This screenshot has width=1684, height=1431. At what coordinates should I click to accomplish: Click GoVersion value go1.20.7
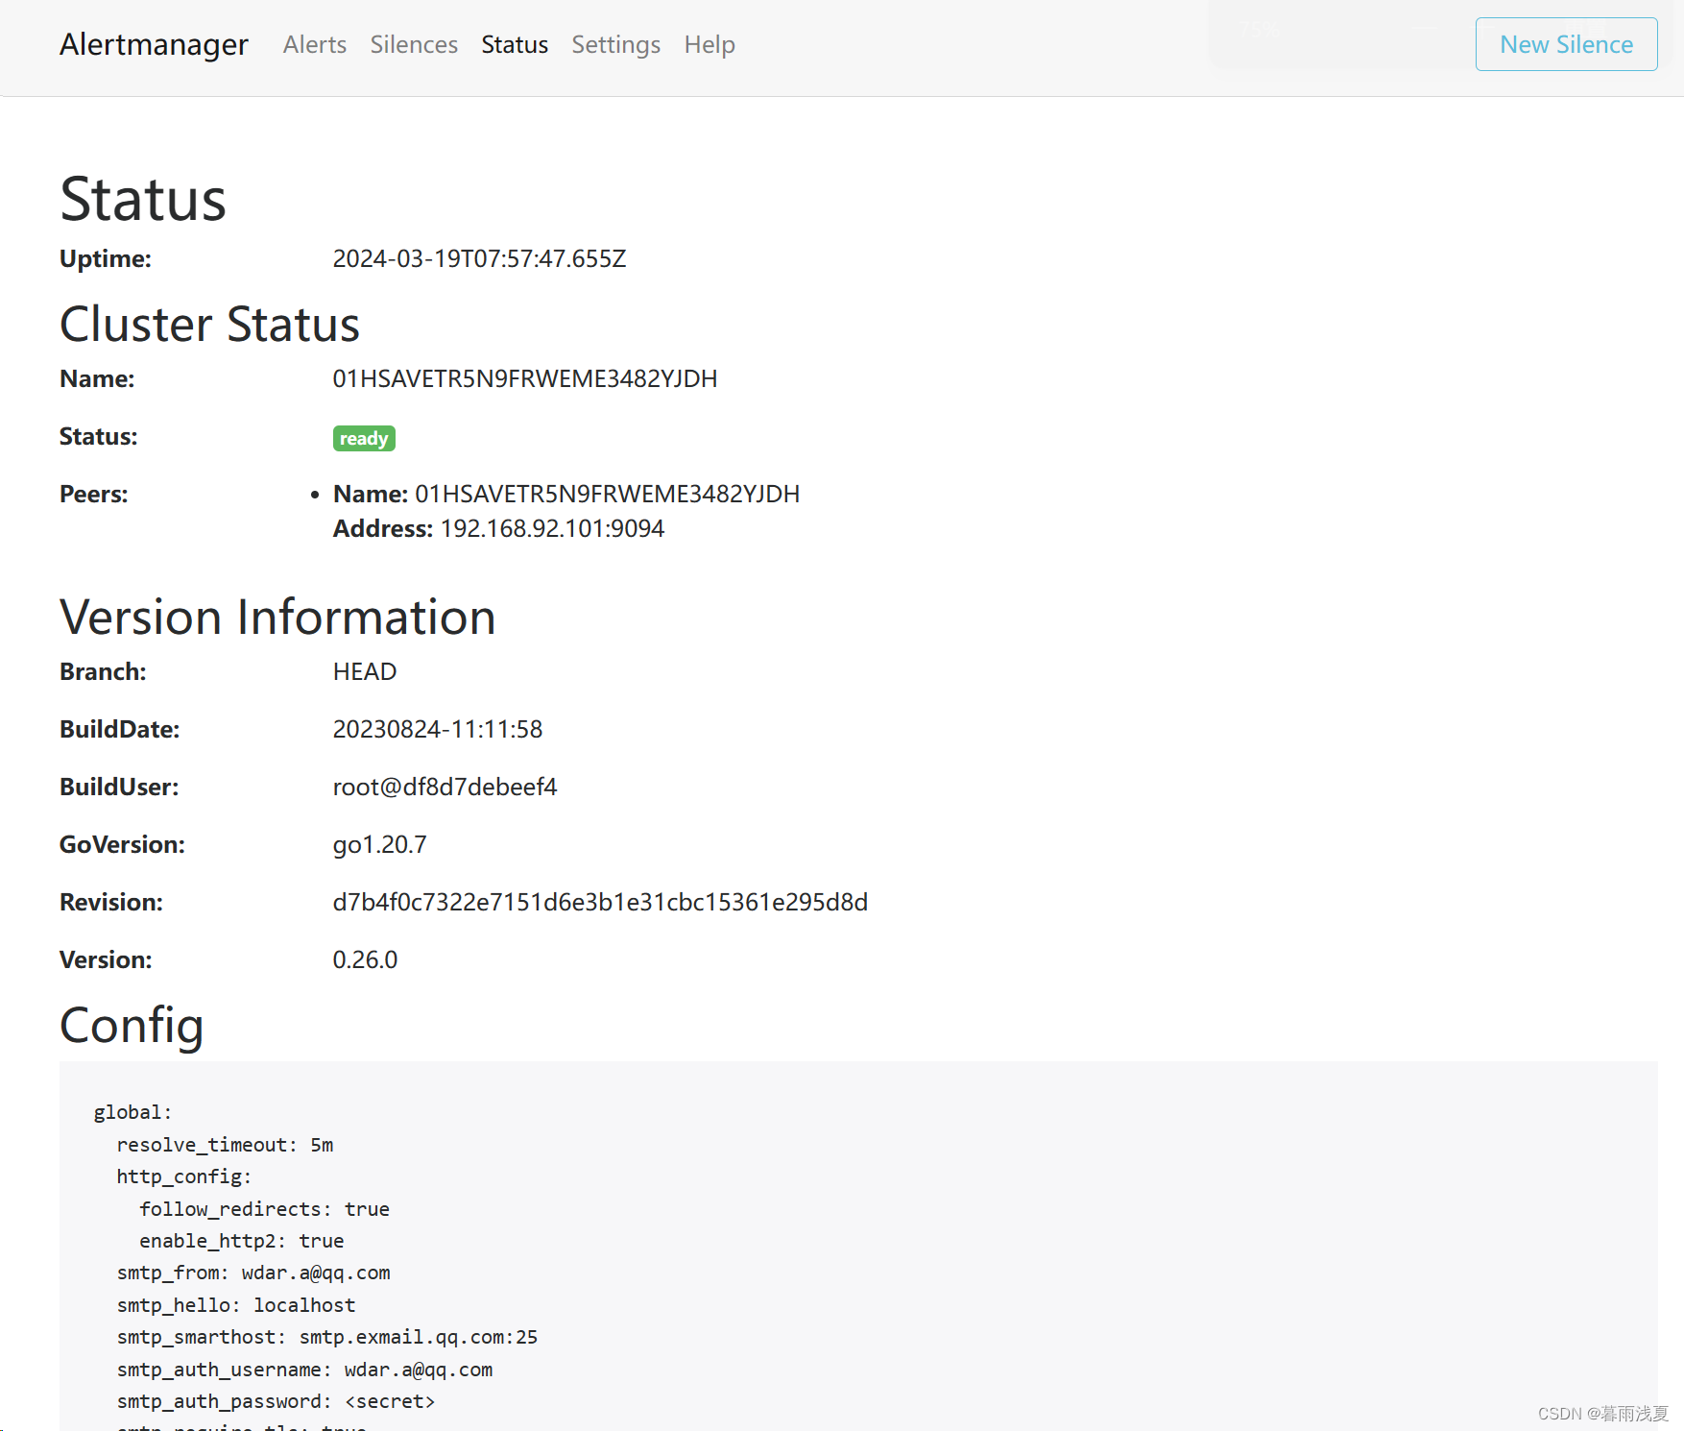point(380,844)
